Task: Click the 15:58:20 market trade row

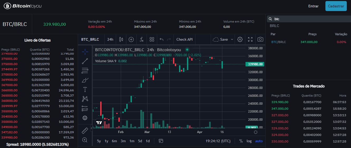Action: pos(308,109)
